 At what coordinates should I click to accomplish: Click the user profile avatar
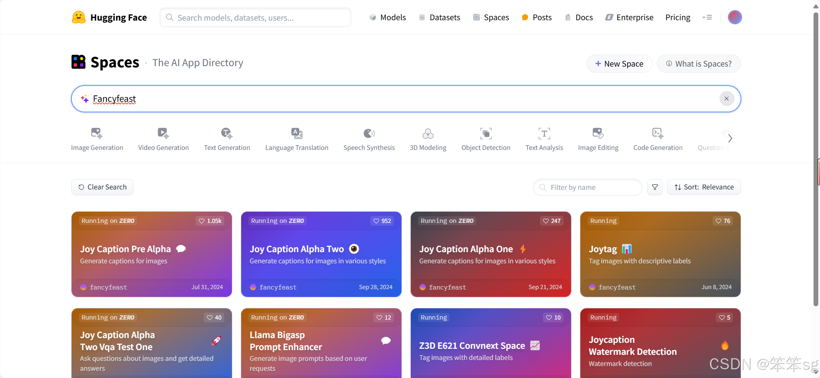click(735, 17)
